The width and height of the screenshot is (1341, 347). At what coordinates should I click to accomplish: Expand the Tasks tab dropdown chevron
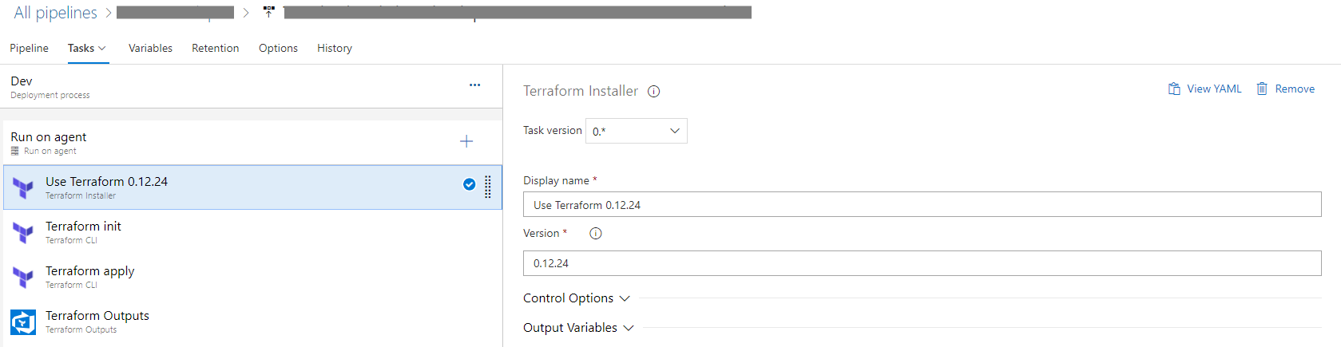coord(101,49)
